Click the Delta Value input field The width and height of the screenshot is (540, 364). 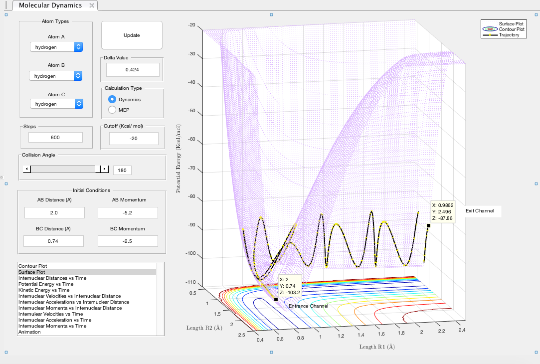[132, 70]
